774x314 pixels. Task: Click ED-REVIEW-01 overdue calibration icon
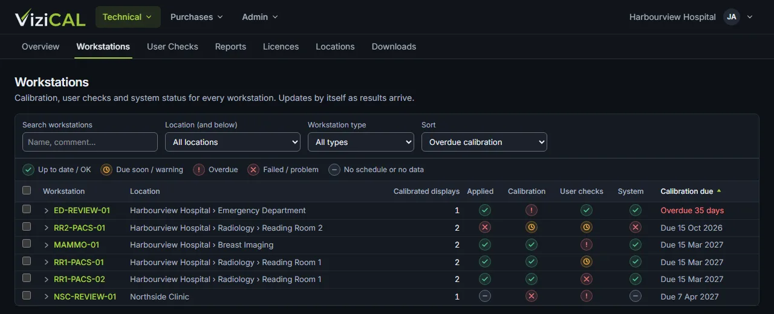pyautogui.click(x=532, y=210)
